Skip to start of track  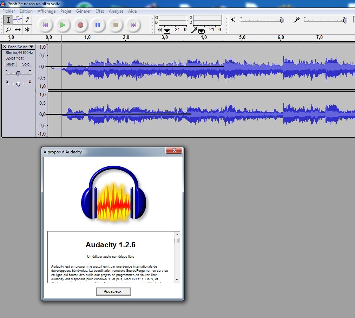45,25
